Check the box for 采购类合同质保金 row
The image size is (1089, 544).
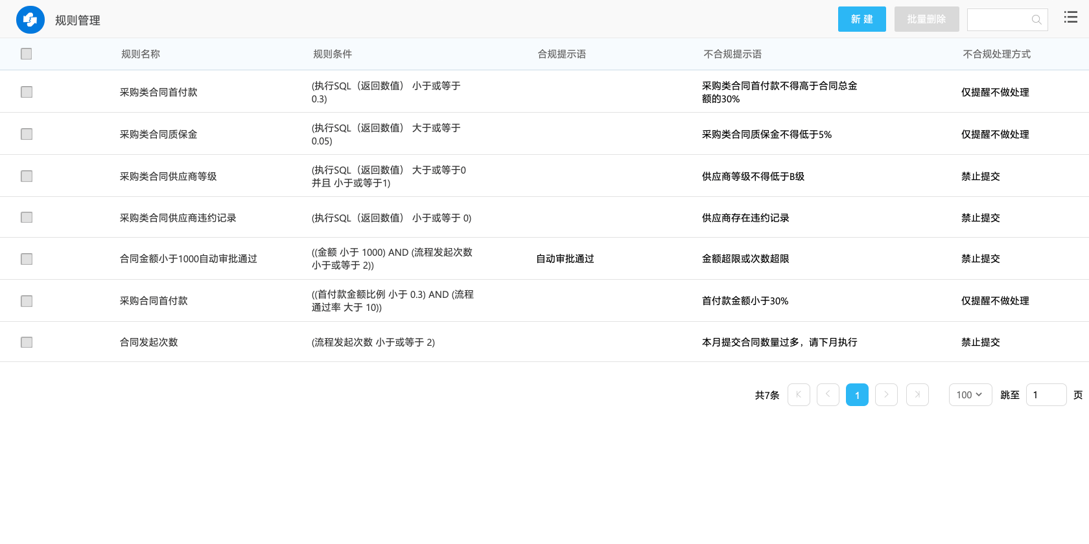click(27, 134)
